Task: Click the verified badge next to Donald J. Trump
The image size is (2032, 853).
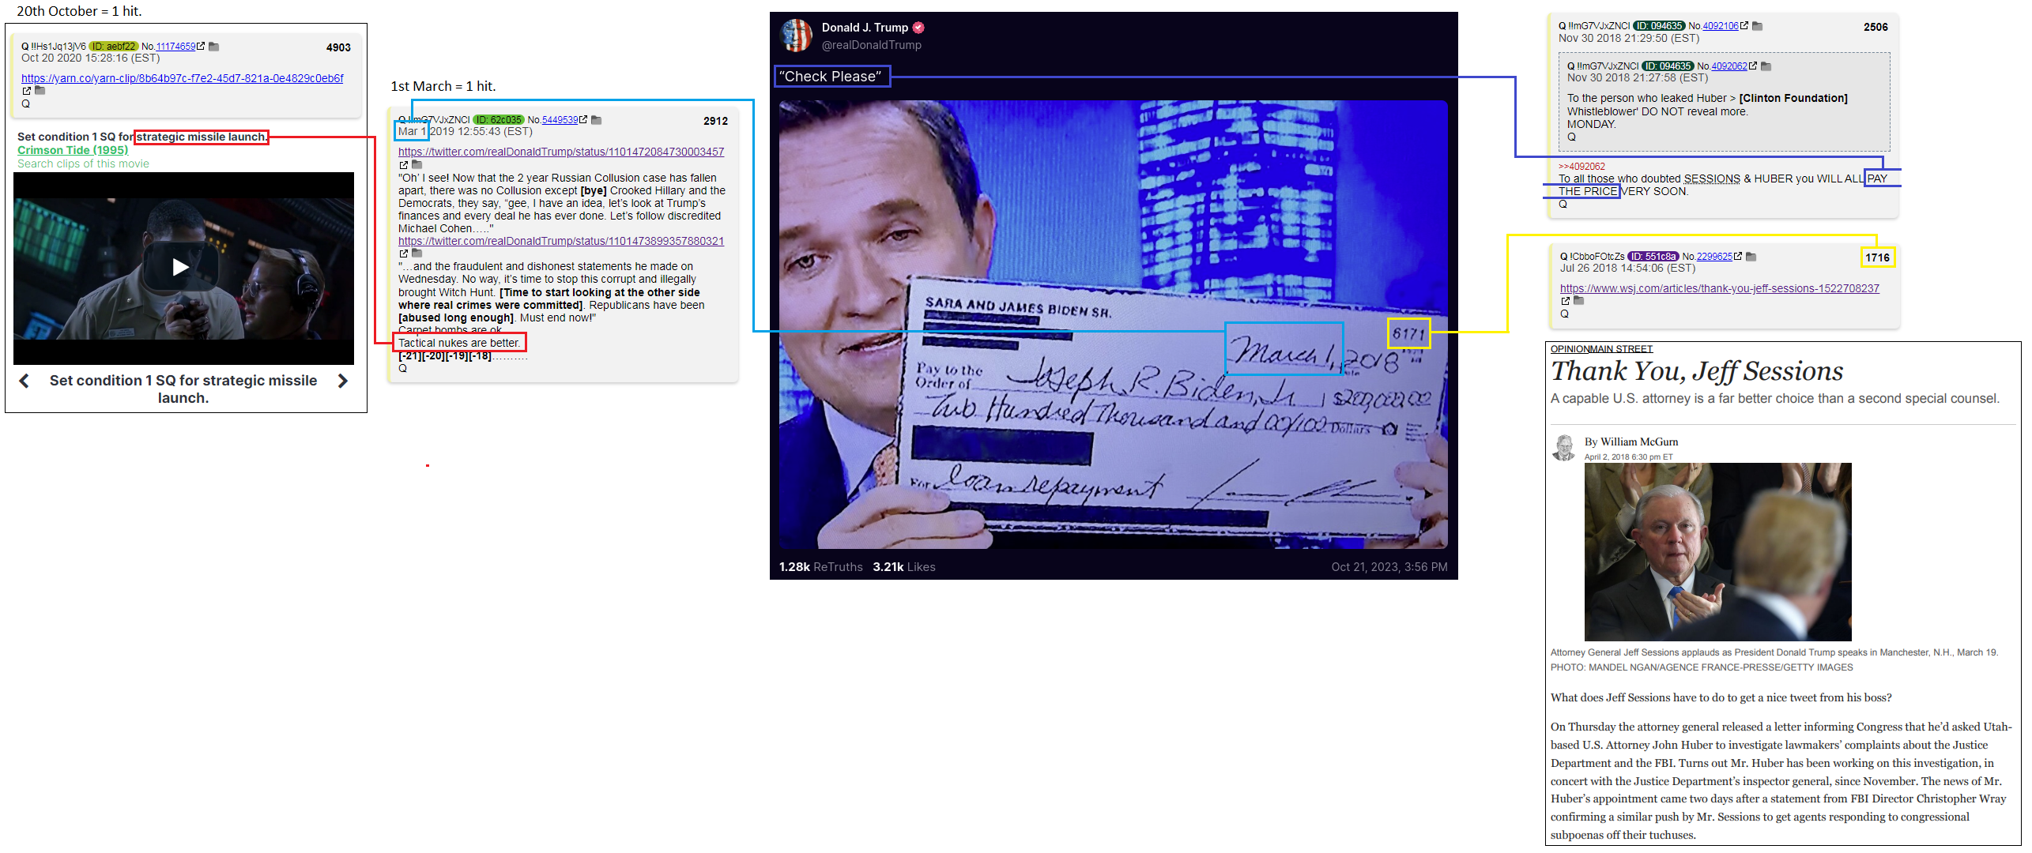Action: (918, 28)
